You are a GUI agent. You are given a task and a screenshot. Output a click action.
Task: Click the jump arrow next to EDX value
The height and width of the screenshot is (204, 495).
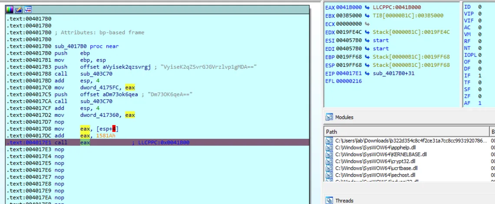[367, 32]
